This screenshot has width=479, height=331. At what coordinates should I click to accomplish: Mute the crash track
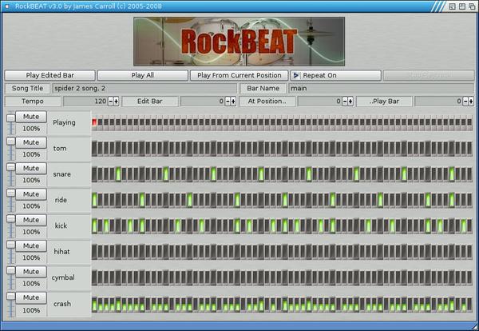click(x=31, y=297)
